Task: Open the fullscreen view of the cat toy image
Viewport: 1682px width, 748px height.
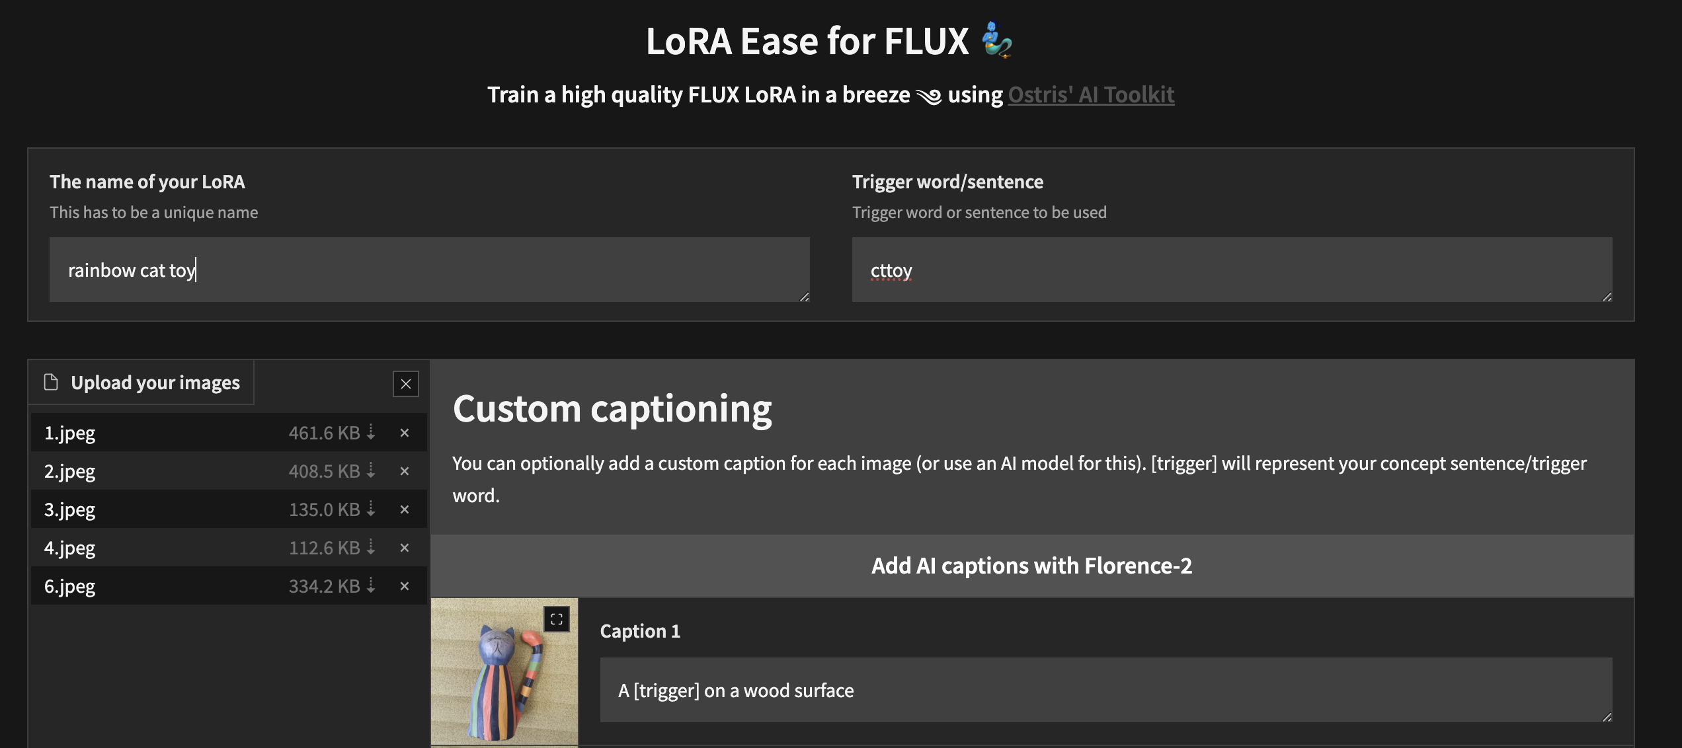Action: point(555,618)
